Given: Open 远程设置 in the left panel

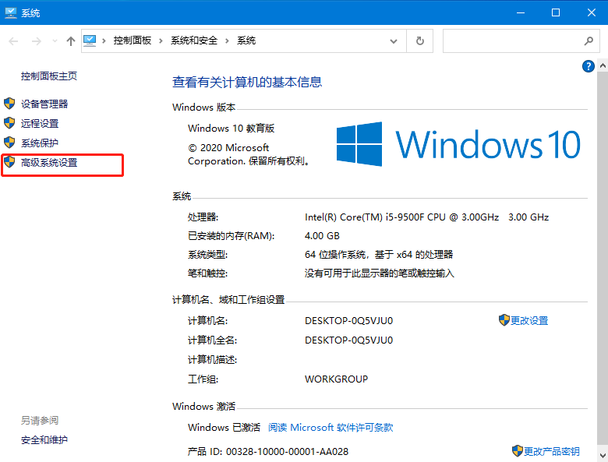Looking at the screenshot, I should point(40,123).
